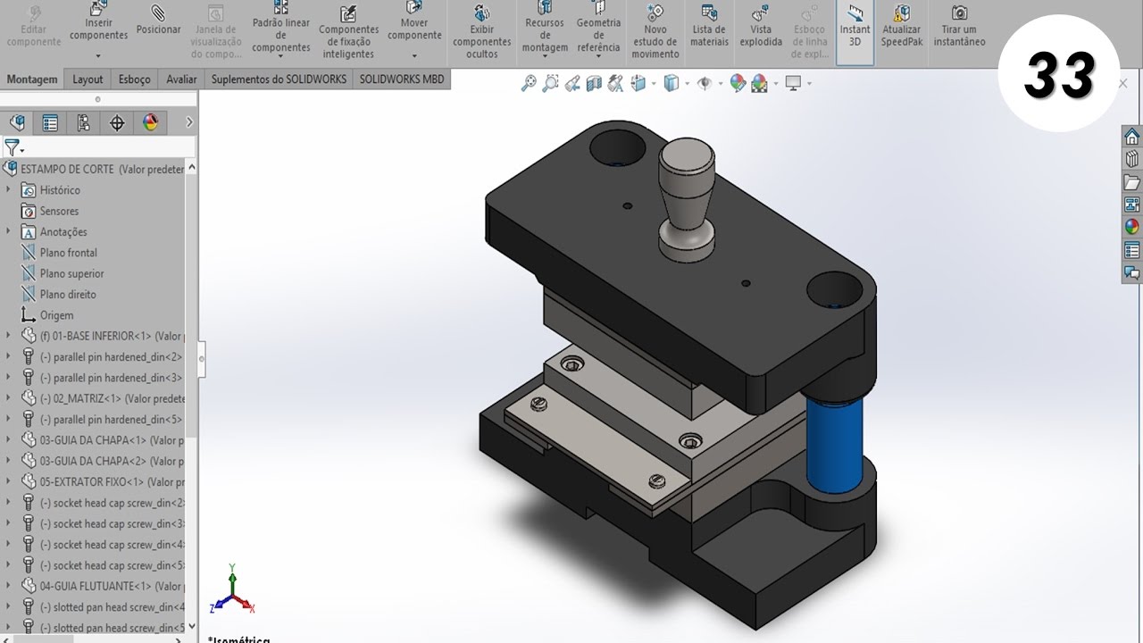Switch to the Avaliar tab
Screen dimensions: 1143x643
(x=181, y=79)
